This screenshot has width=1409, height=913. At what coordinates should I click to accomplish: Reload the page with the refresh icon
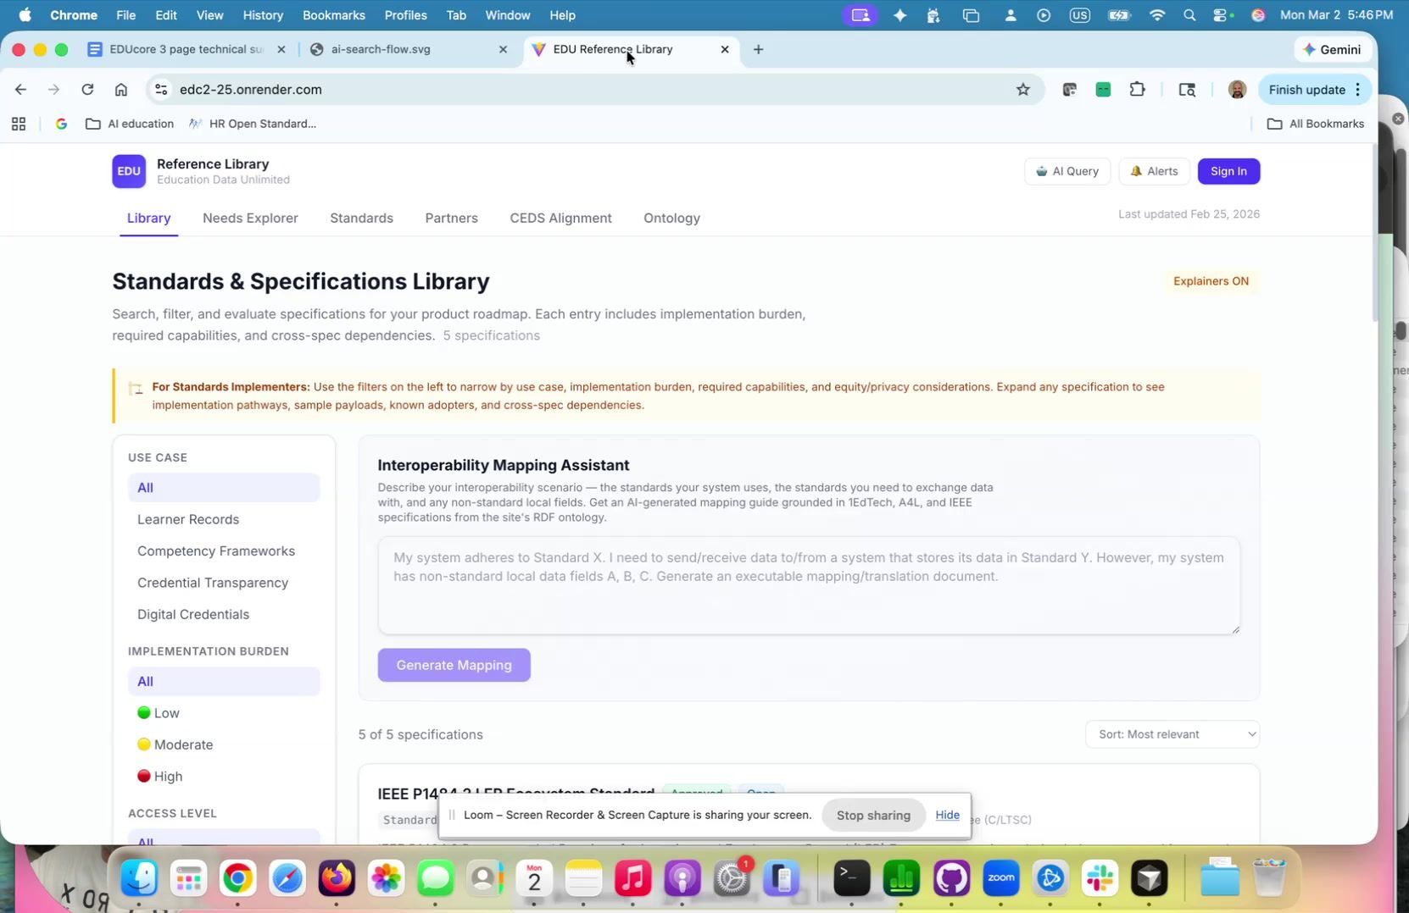[87, 90]
